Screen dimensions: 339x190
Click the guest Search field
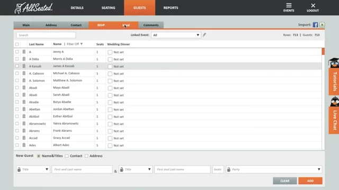point(46,35)
